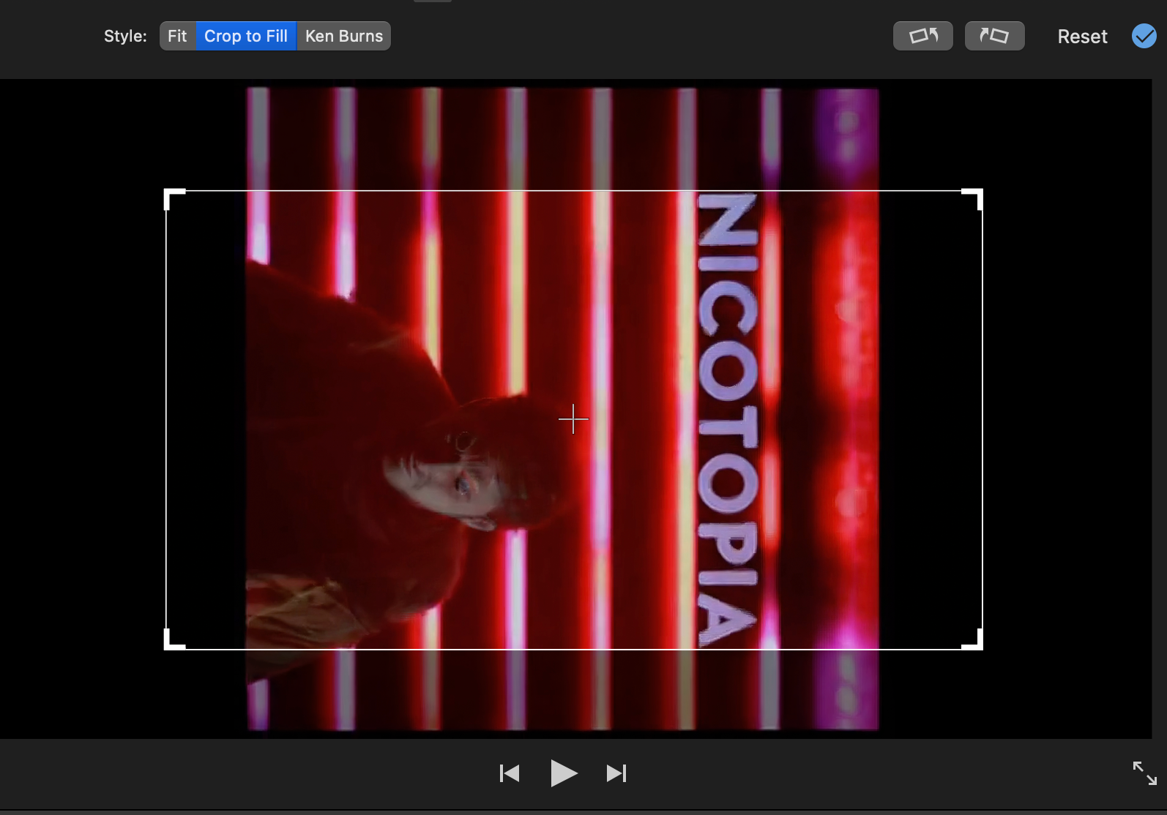This screenshot has width=1167, height=815.
Task: Play the video preview
Action: coord(563,773)
